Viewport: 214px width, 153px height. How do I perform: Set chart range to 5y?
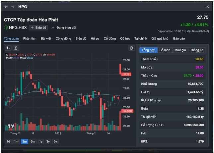(x=55, y=141)
